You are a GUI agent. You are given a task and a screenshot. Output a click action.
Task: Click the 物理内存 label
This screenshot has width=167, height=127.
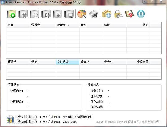17,91
